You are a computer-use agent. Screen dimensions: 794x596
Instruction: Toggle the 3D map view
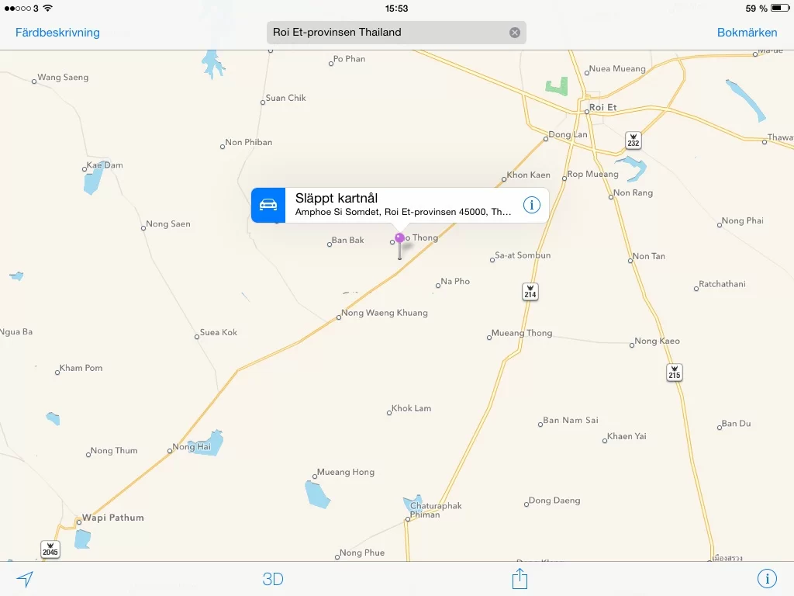273,579
